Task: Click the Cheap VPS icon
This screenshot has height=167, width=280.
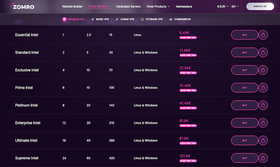Action: click(x=117, y=19)
